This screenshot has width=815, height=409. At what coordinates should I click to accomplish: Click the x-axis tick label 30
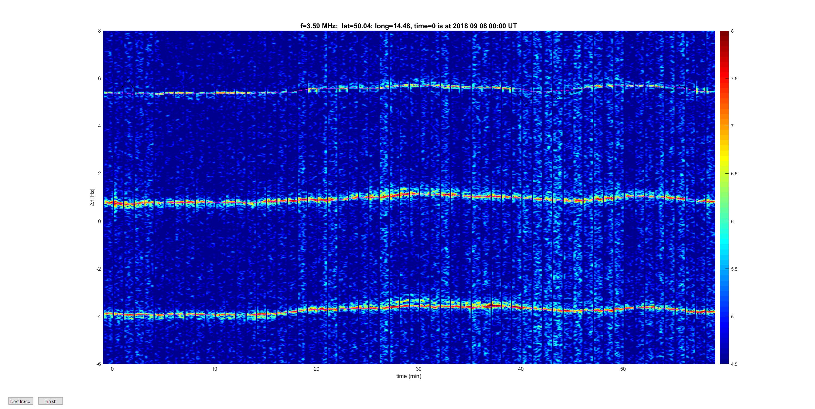[419, 369]
